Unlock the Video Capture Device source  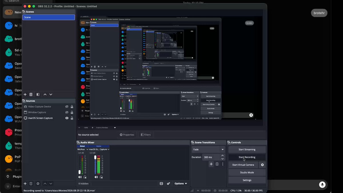(x=72, y=107)
